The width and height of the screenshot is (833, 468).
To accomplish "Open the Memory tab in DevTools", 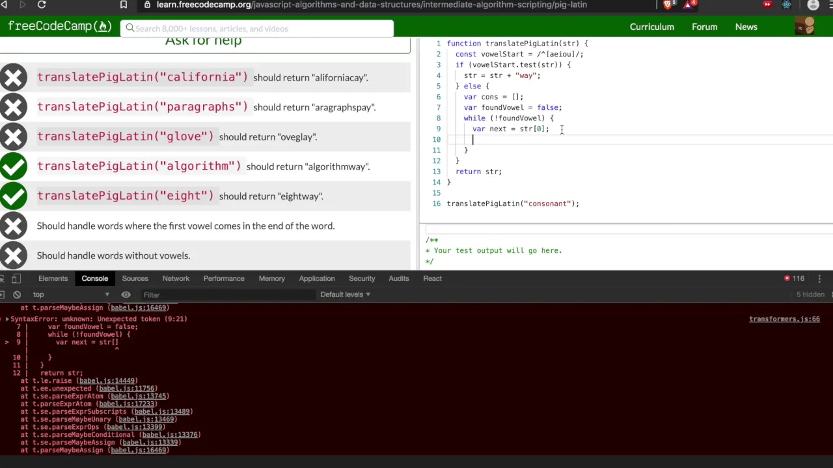I will pos(272,278).
